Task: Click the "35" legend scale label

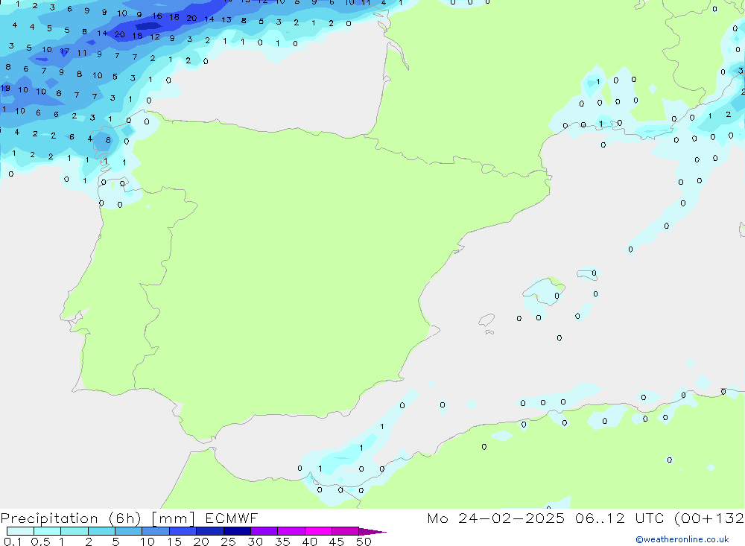Action: (x=282, y=542)
